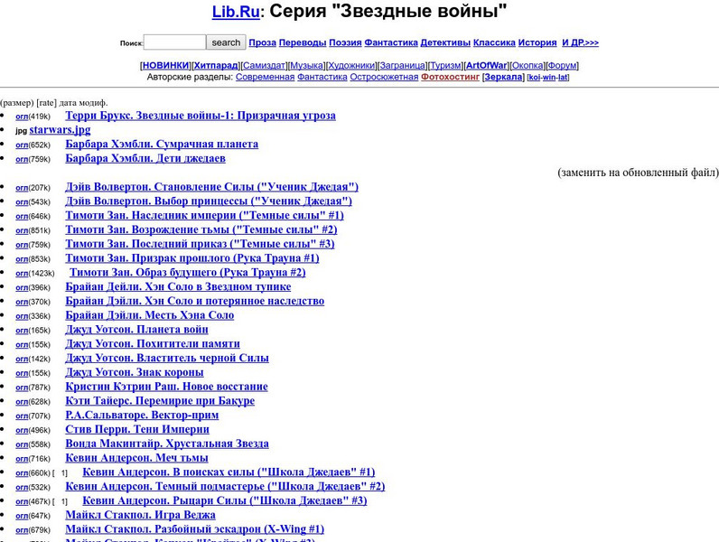Go to the Заграница link
The image size is (719, 542).
403,66
